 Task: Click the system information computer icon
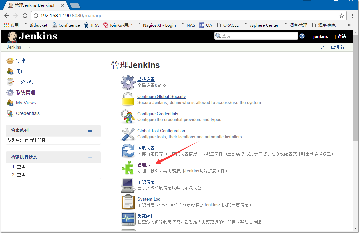(x=128, y=185)
